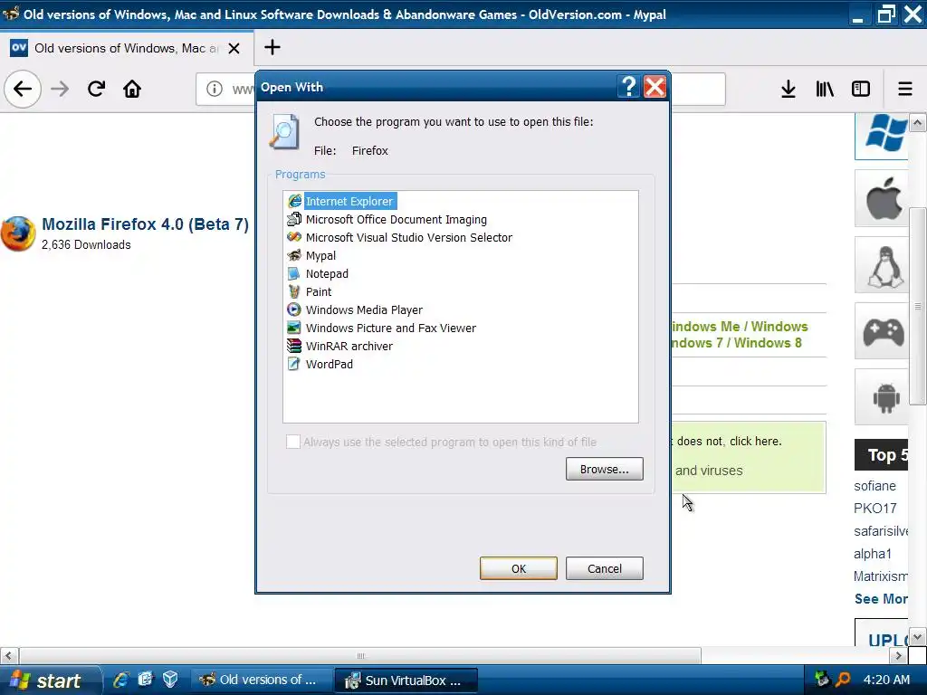Open a new tab with the plus button
This screenshot has height=695, width=927.
[272, 47]
